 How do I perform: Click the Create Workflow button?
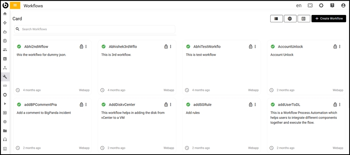[329, 19]
